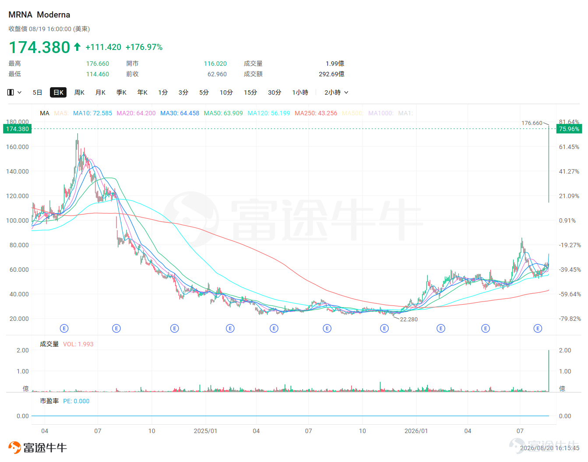Click the 開市 value 116.020

(215, 64)
